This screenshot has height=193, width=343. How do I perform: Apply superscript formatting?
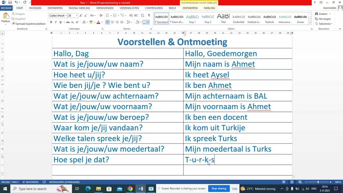(77, 22)
